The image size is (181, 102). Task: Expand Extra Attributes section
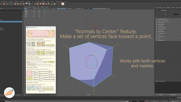(168, 40)
